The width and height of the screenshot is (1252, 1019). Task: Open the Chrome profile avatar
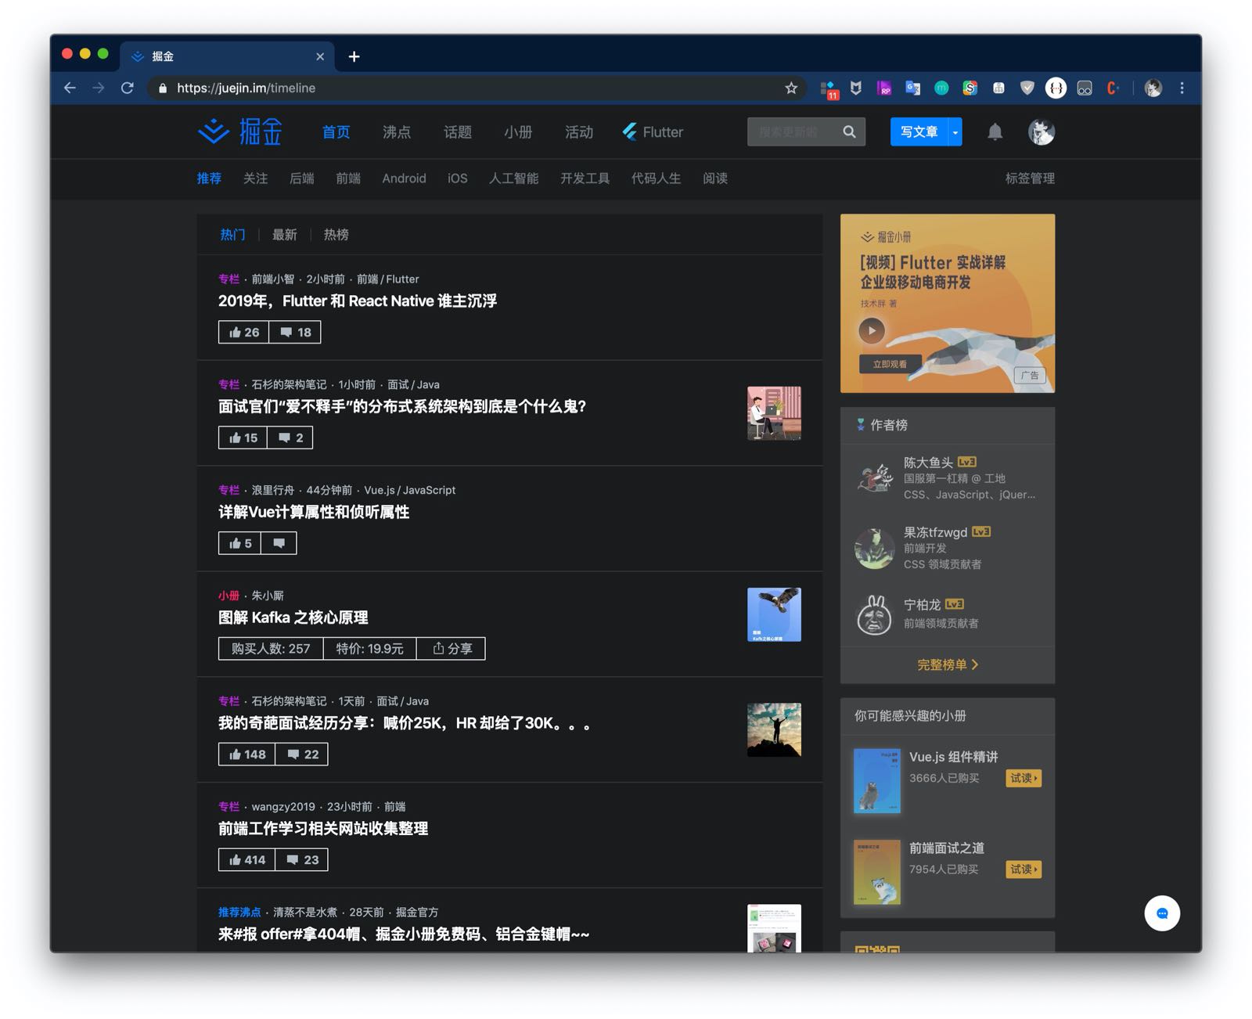coord(1153,88)
